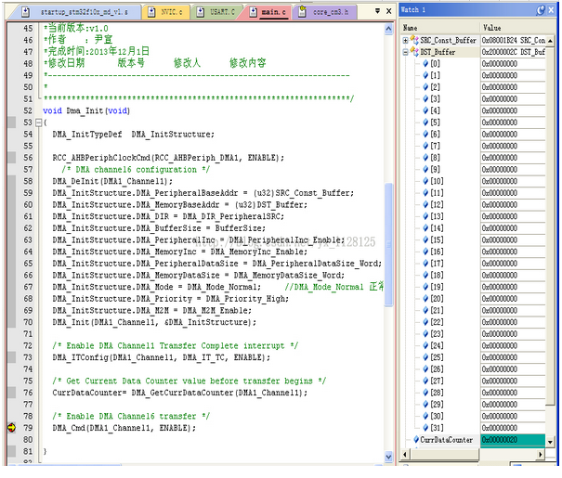Activate the main.c tab
This screenshot has height=478, width=562.
[268, 12]
